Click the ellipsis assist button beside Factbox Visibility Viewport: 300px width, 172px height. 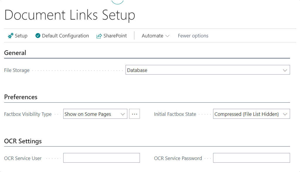pos(134,113)
